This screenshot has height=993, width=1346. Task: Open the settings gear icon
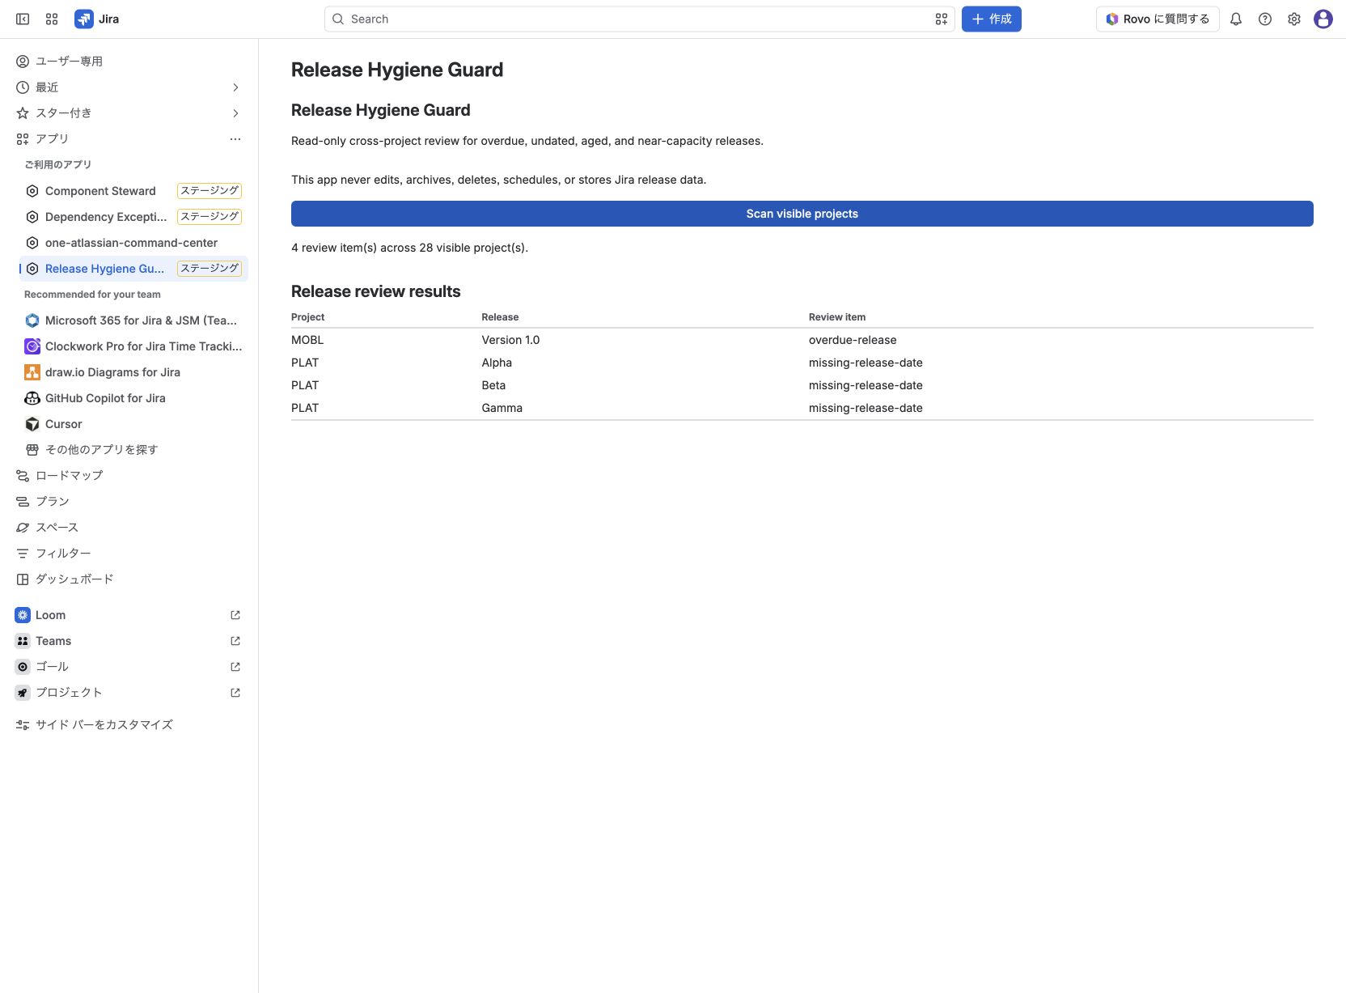[x=1294, y=19]
